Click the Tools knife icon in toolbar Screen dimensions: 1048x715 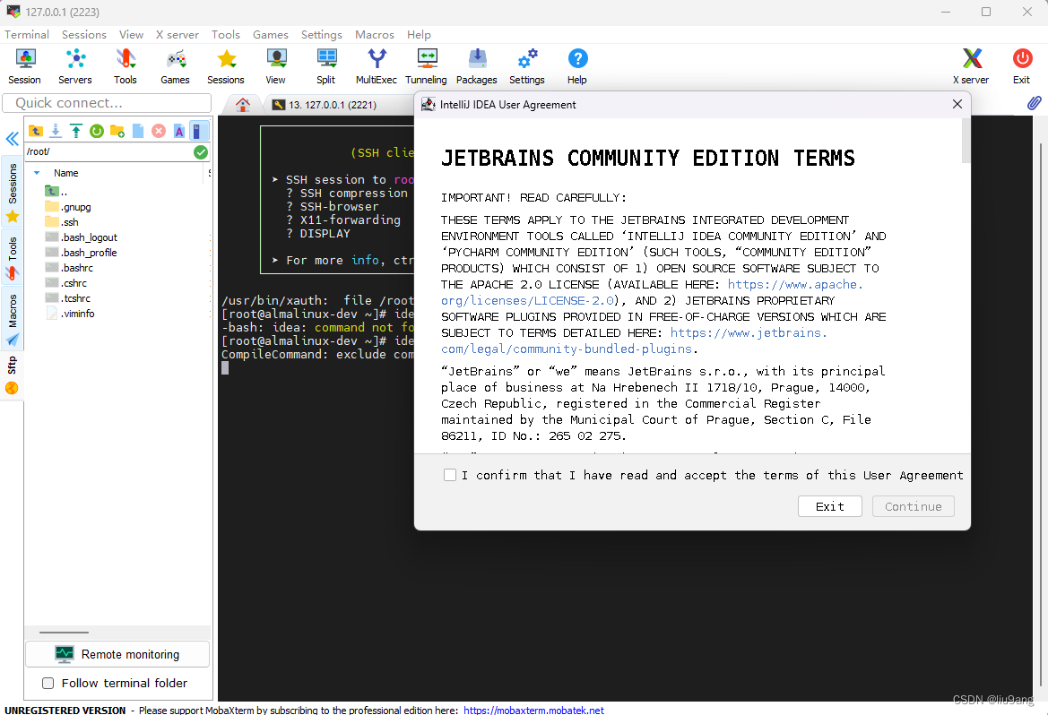coord(125,66)
